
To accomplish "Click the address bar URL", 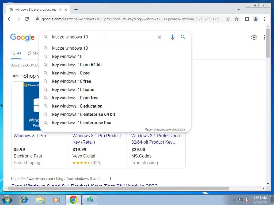I will [x=132, y=19].
